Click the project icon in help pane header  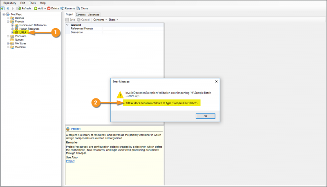pyautogui.click(x=68, y=129)
